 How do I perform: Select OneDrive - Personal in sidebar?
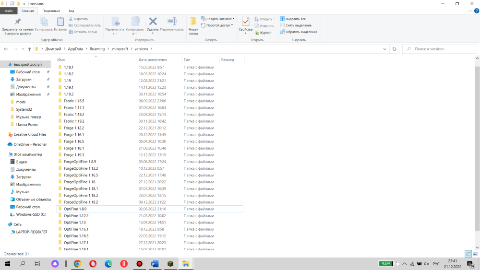coord(30,144)
